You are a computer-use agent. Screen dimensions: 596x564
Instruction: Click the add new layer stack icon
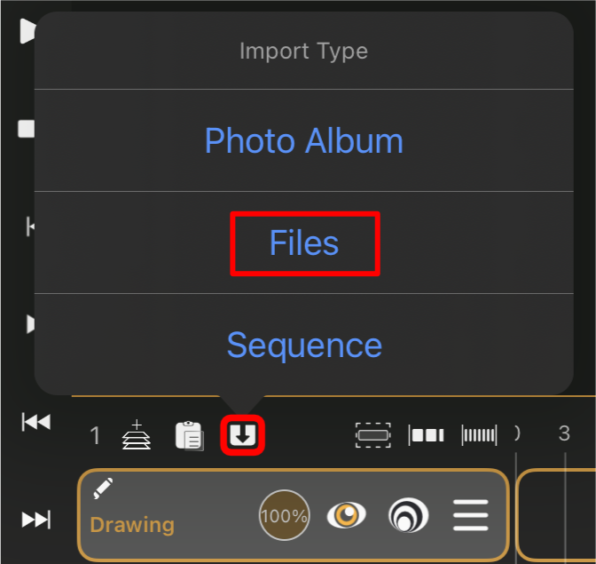point(137,434)
